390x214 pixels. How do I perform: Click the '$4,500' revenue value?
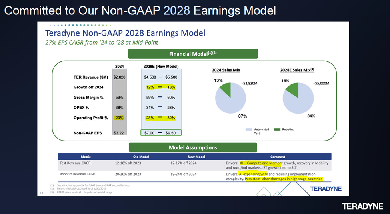tap(150, 77)
